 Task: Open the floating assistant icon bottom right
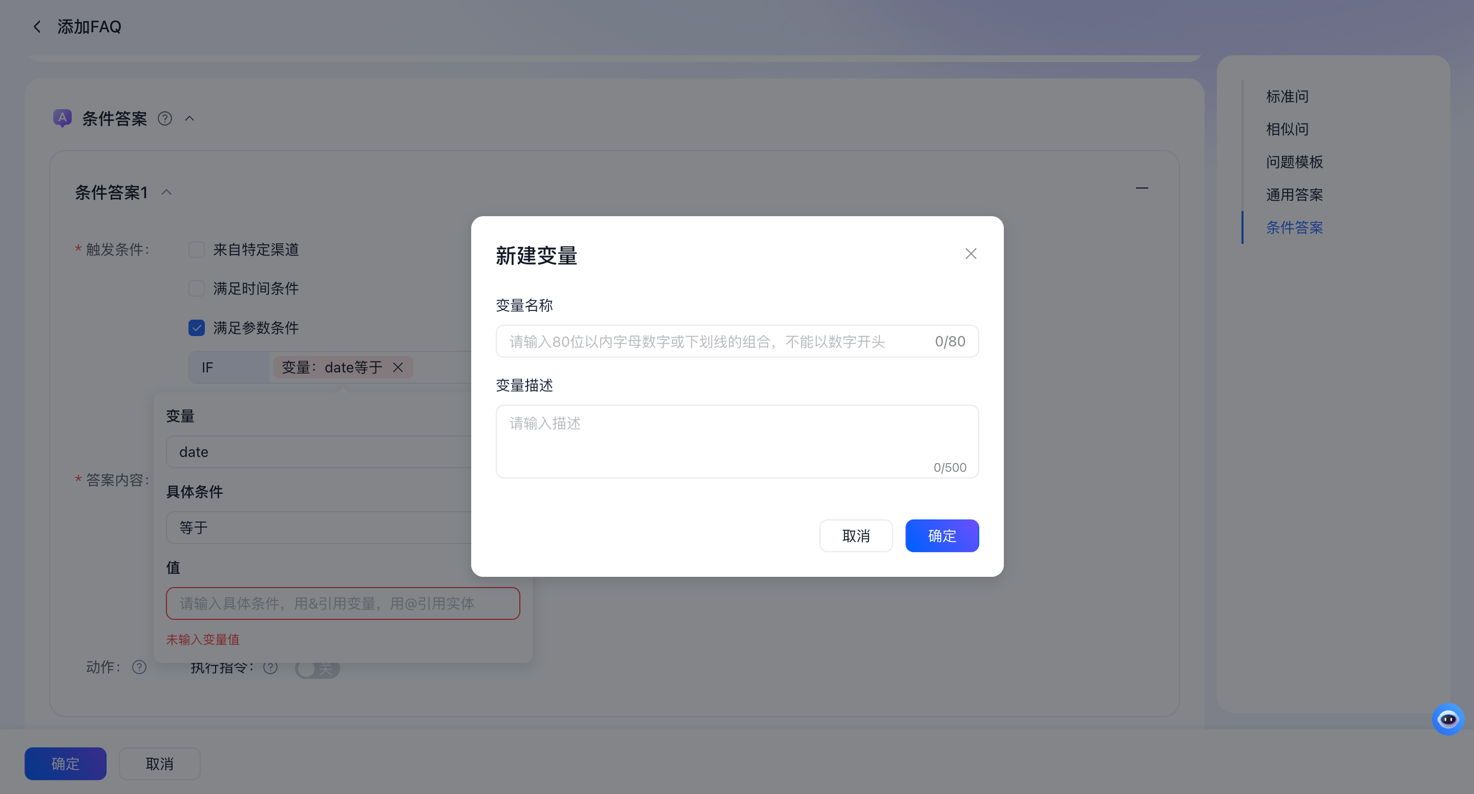[x=1448, y=719]
